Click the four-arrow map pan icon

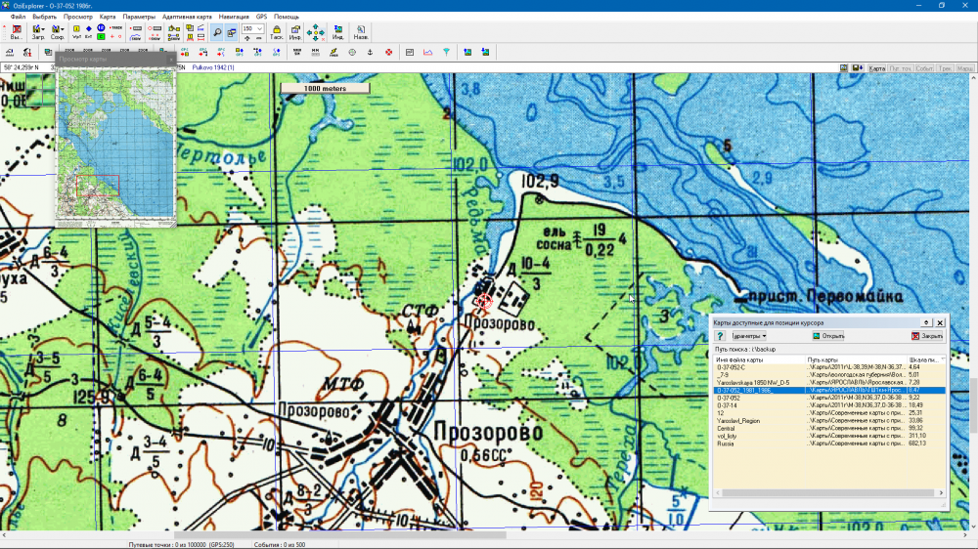[x=316, y=32]
